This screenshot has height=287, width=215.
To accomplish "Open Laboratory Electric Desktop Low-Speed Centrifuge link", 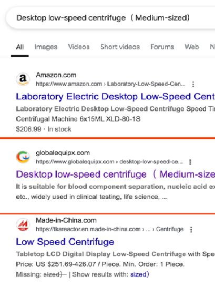I will tap(116, 97).
